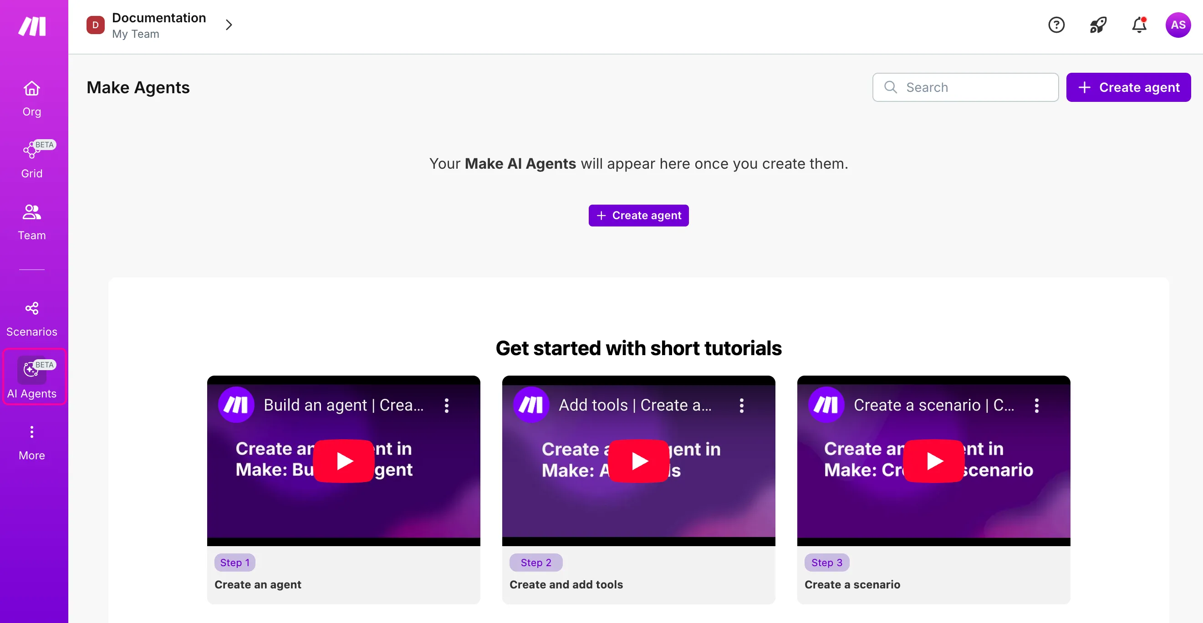This screenshot has width=1203, height=623.
Task: Play the Build an agent video
Action: click(344, 461)
